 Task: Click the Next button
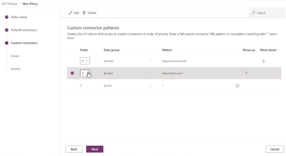(95, 149)
